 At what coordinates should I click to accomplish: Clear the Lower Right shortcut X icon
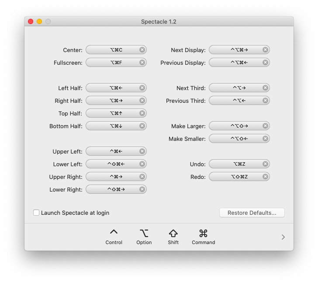point(142,189)
